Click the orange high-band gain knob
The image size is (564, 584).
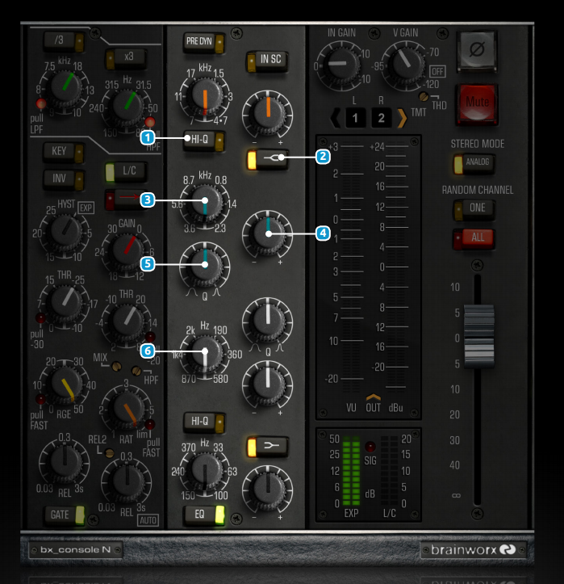[x=268, y=113]
